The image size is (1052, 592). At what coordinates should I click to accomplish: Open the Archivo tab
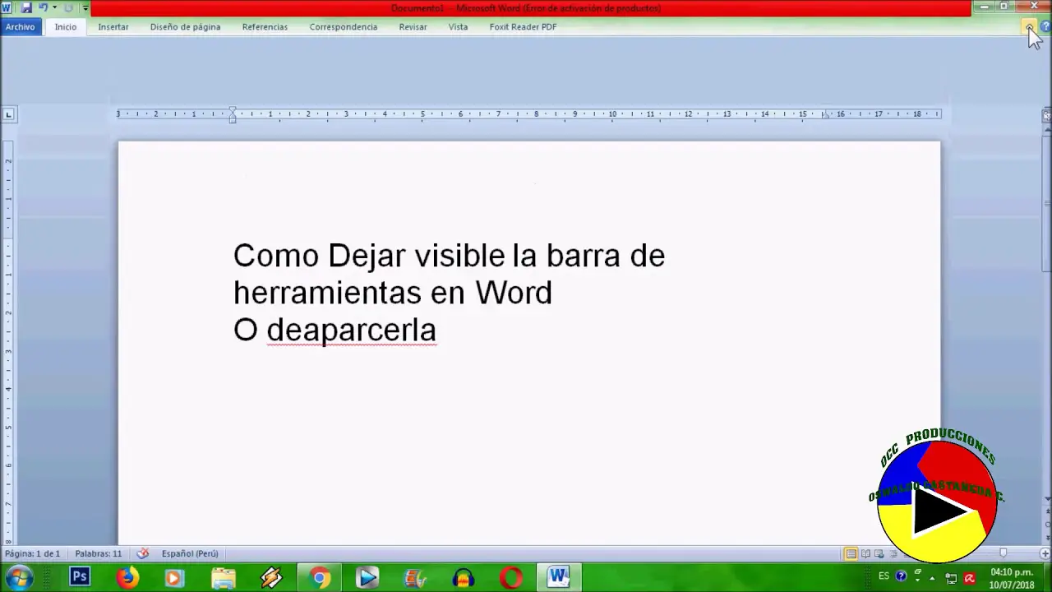click(20, 26)
